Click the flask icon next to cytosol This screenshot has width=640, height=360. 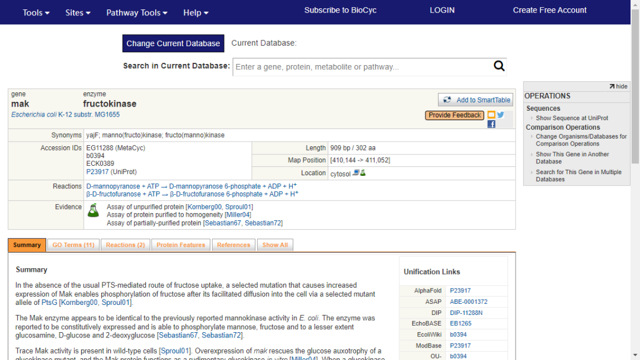click(363, 173)
